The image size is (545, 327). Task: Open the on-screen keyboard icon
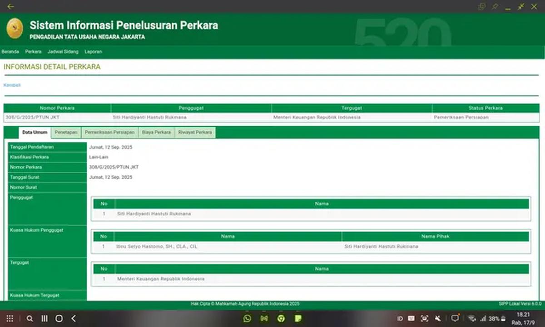[x=411, y=319]
